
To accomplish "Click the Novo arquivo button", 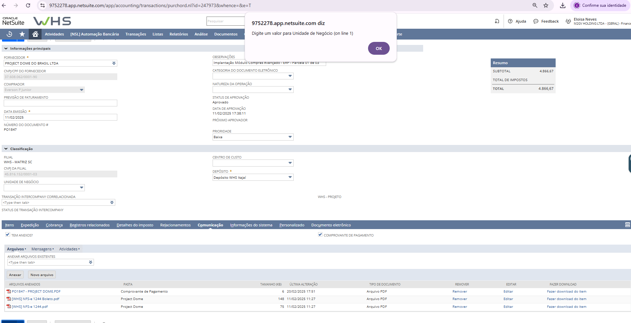I will pos(42,275).
